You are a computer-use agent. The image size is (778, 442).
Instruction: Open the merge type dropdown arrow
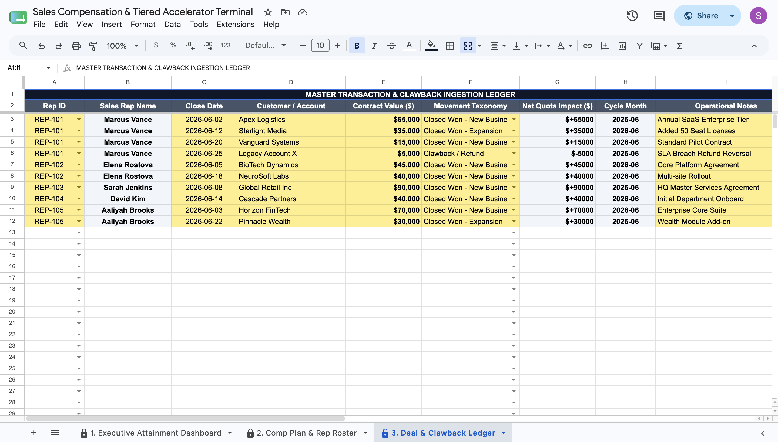[479, 46]
